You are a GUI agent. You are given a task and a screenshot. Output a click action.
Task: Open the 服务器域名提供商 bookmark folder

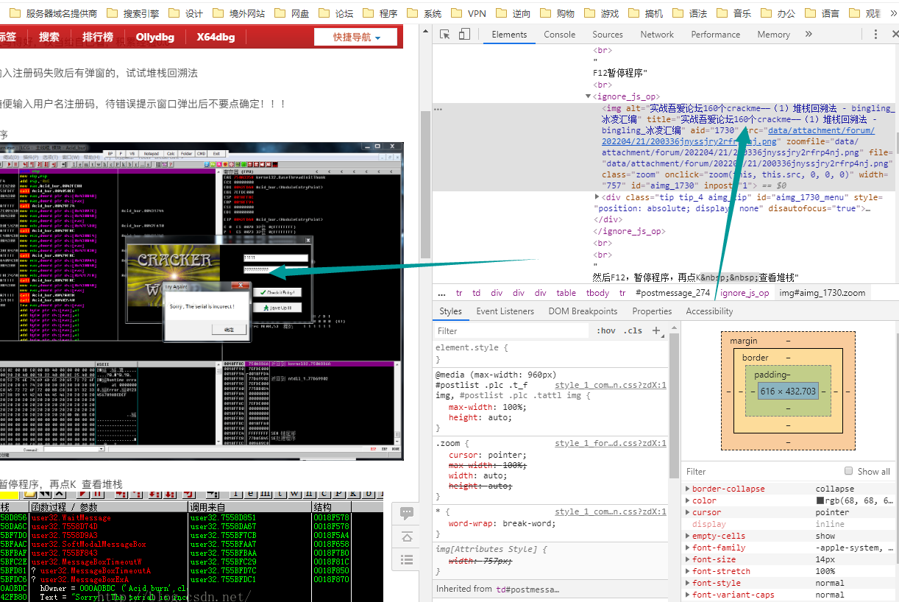point(52,13)
